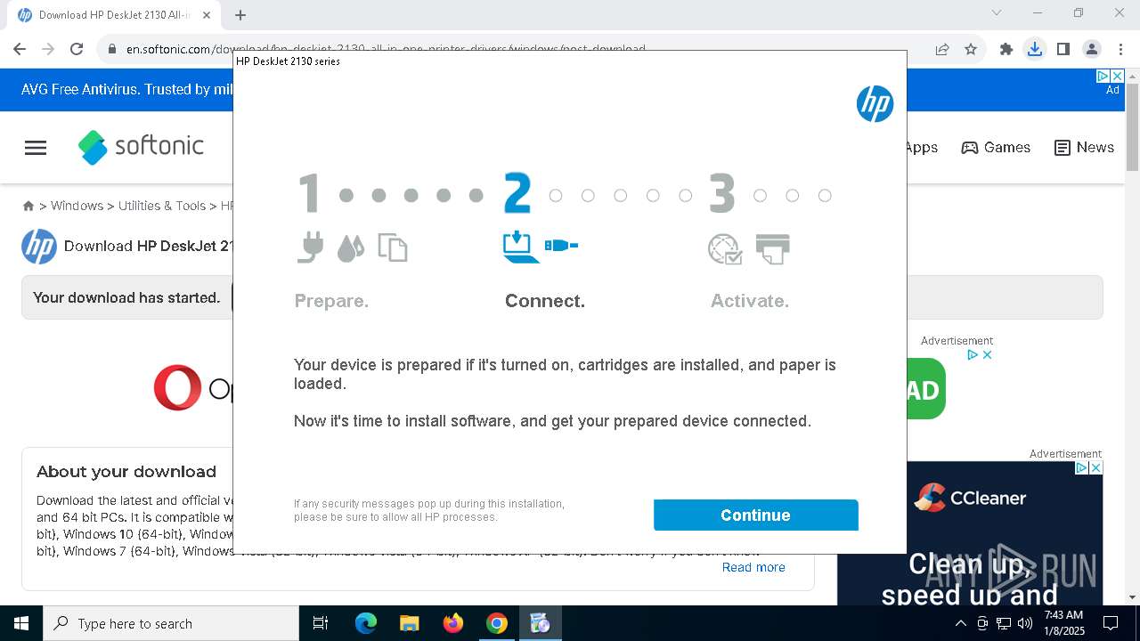Click the CCleaner advertisement banner
Viewport: 1140px width, 641px height.
pyautogui.click(x=970, y=533)
